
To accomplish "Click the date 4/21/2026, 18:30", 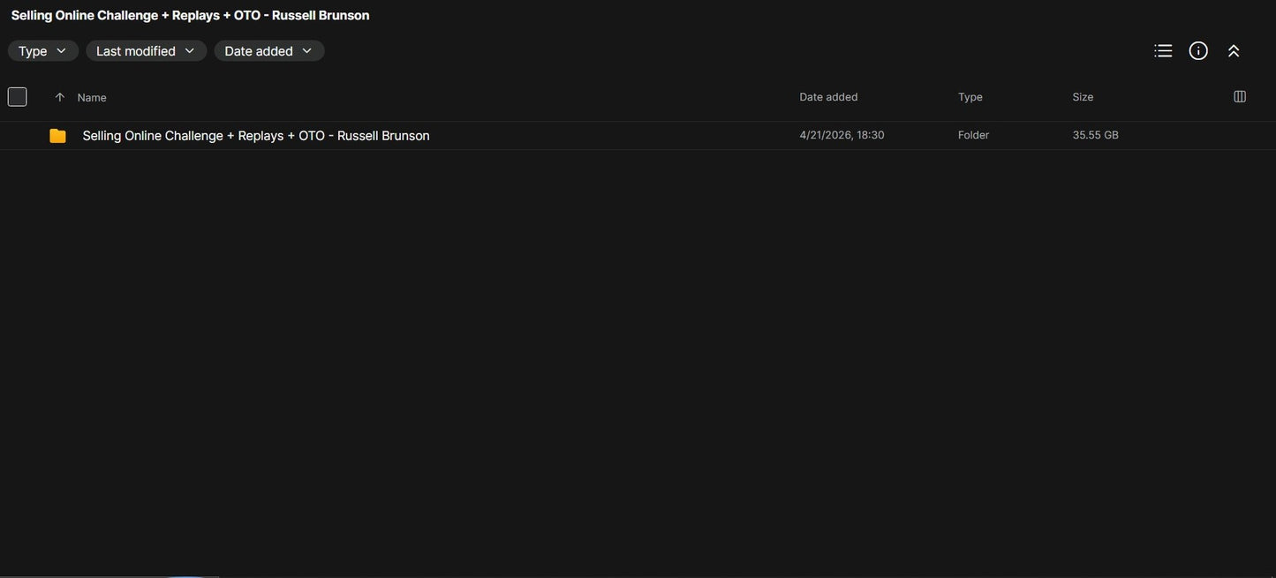I will (x=842, y=135).
